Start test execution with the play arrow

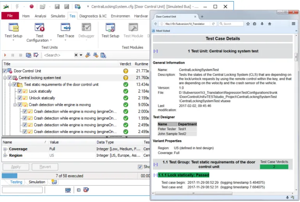[5, 55]
